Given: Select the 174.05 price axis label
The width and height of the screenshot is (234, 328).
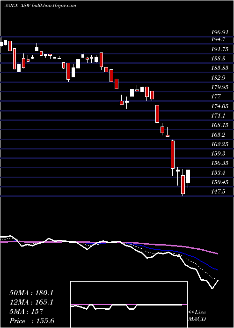Looking at the screenshot, I should (x=219, y=106).
